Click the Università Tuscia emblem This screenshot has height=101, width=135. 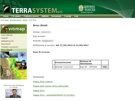[x=81, y=8]
